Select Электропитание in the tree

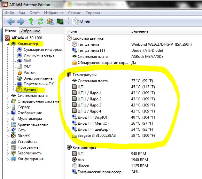coord(38,78)
